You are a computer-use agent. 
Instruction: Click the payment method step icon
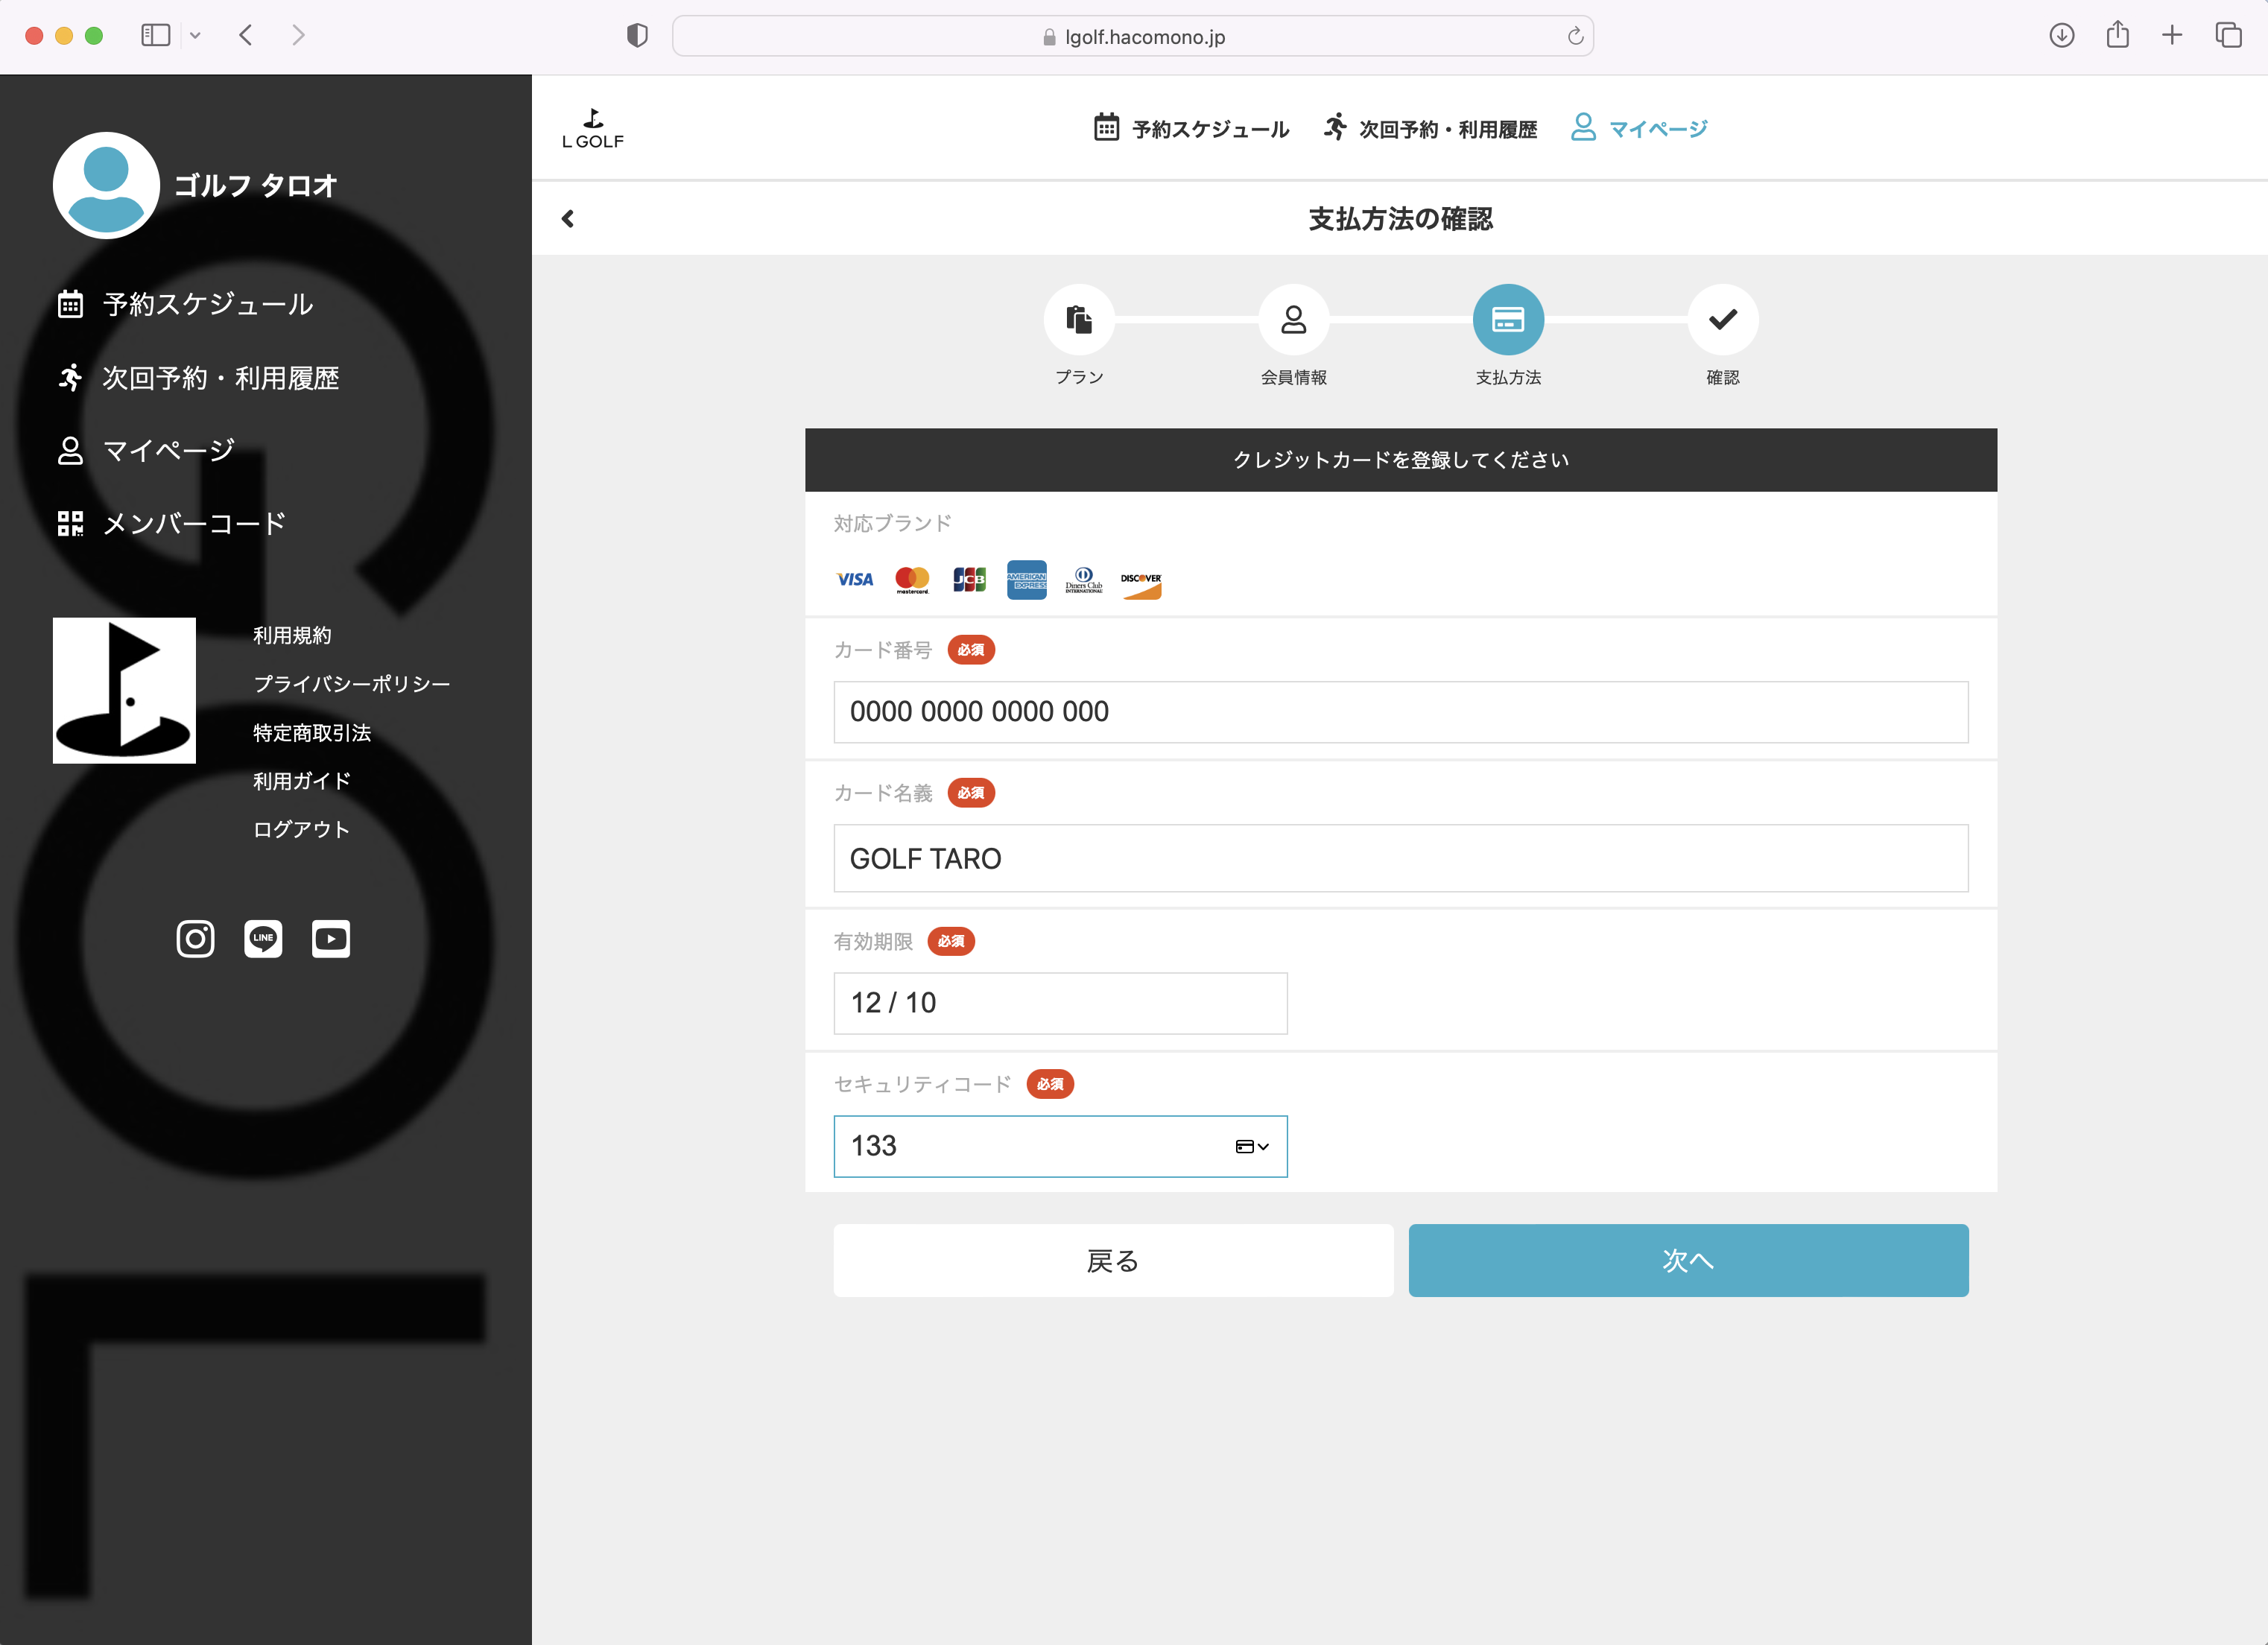pos(1507,319)
